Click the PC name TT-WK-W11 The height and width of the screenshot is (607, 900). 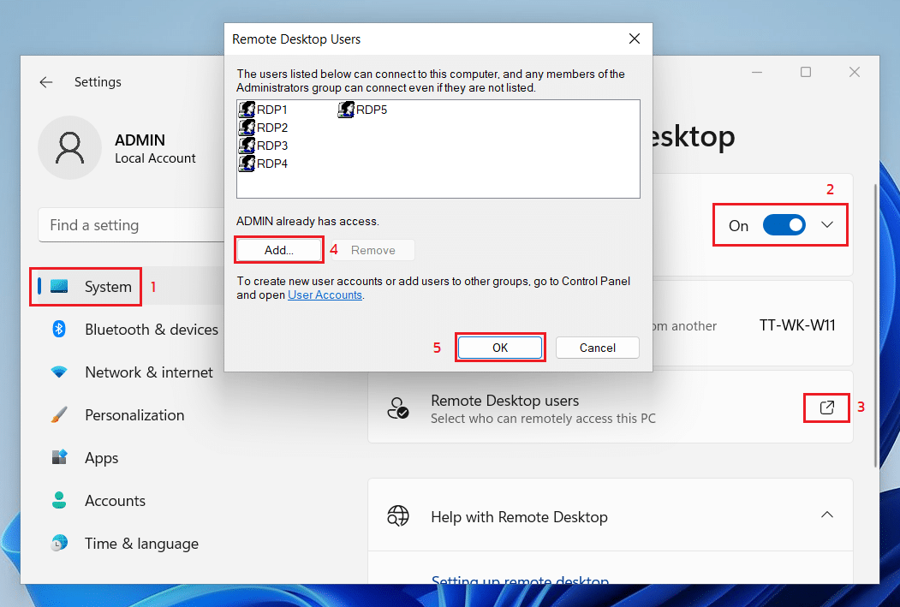click(x=797, y=325)
